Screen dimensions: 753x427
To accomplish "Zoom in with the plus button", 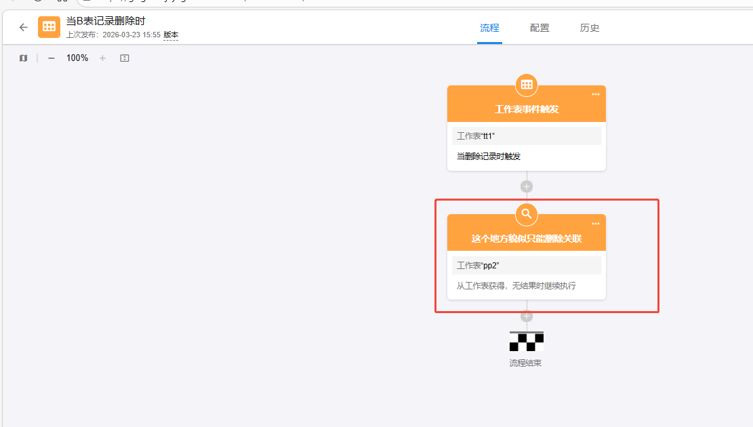I will [102, 58].
